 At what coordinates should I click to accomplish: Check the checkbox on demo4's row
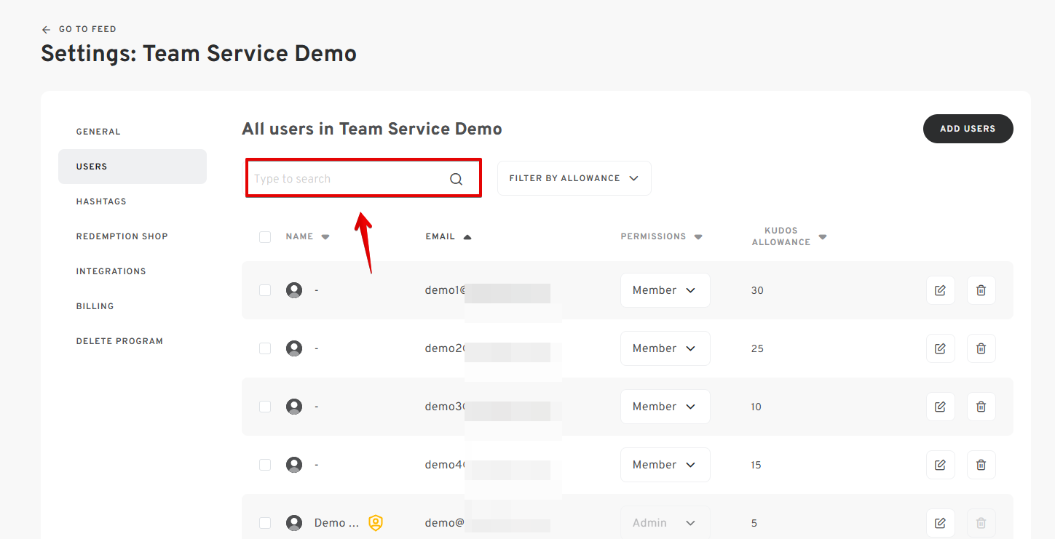coord(265,464)
